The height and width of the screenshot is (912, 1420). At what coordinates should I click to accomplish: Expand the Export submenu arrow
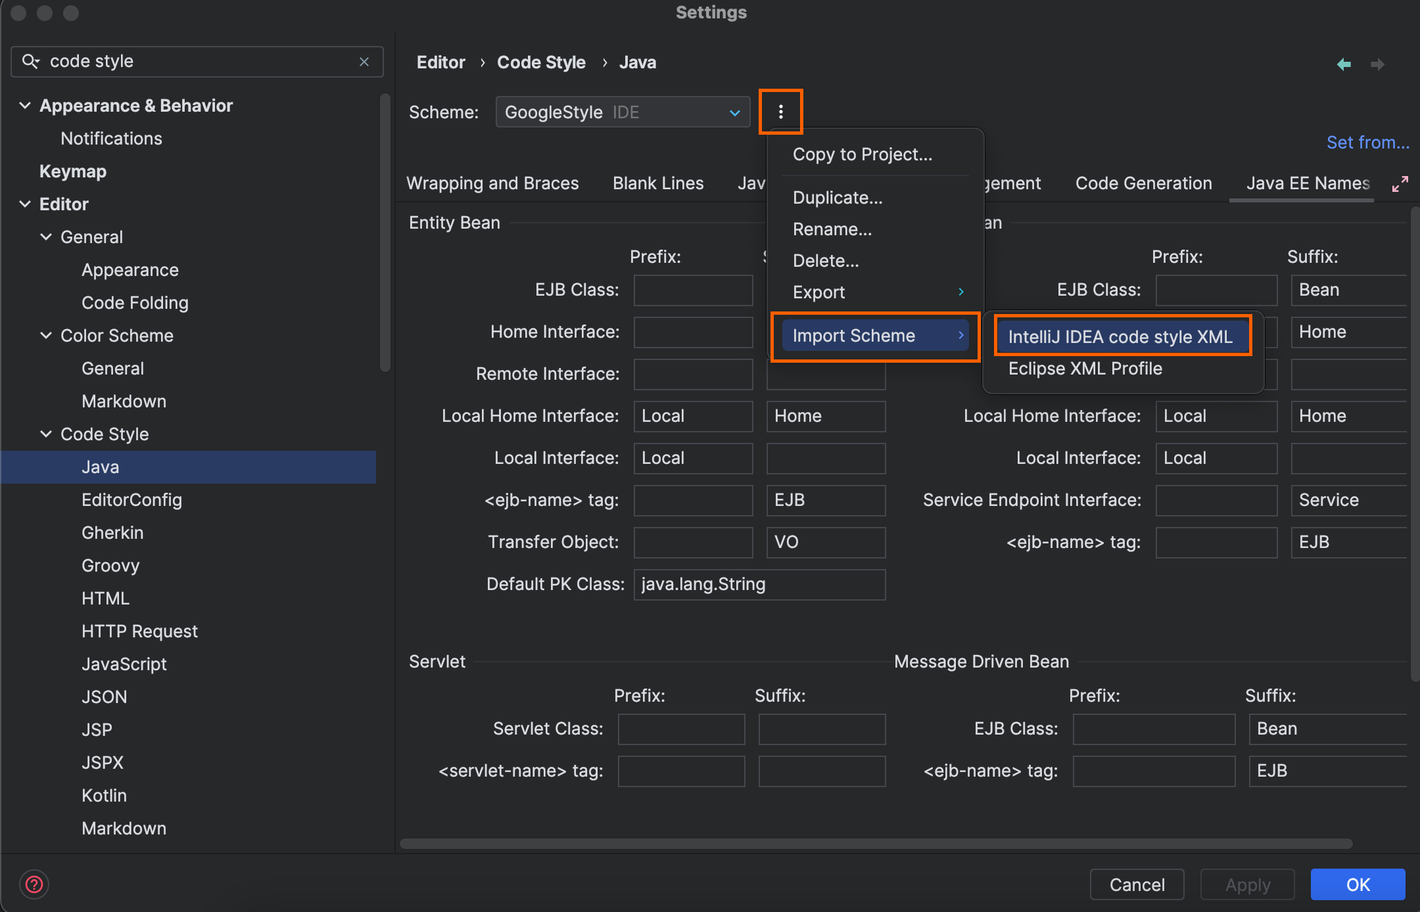[x=960, y=292]
